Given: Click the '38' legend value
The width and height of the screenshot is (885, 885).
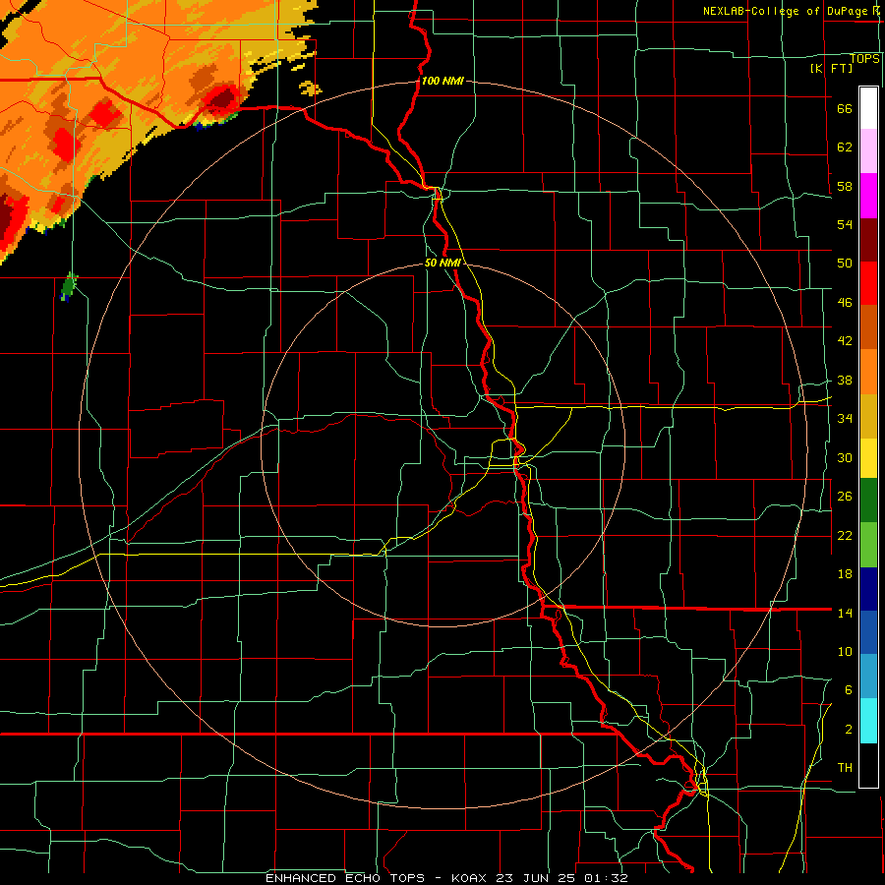Looking at the screenshot, I should 845,380.
